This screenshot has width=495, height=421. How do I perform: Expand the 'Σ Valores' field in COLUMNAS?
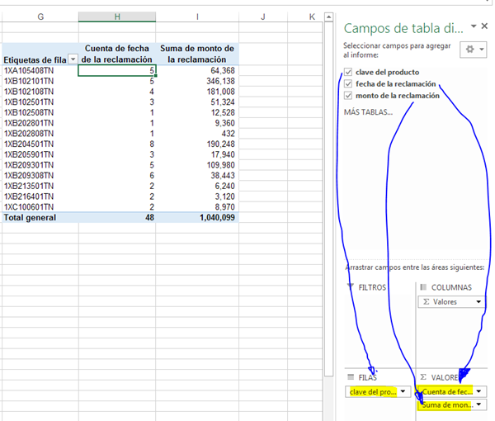[x=479, y=302]
